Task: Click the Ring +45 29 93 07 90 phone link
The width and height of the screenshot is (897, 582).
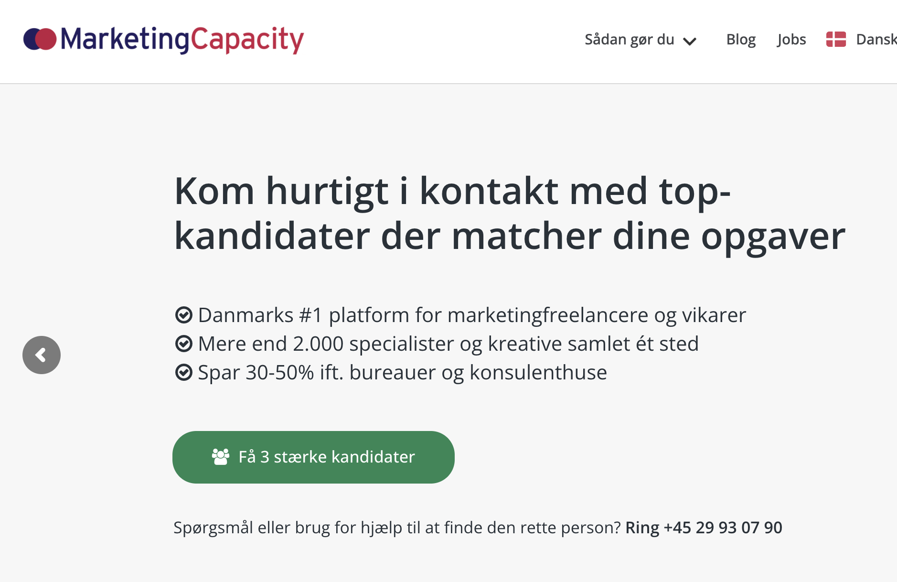Action: (x=703, y=528)
